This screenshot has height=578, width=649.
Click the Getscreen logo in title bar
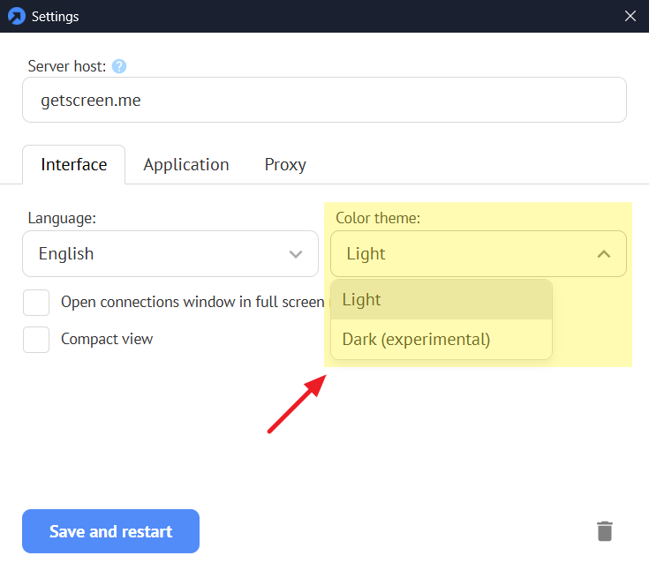[16, 16]
